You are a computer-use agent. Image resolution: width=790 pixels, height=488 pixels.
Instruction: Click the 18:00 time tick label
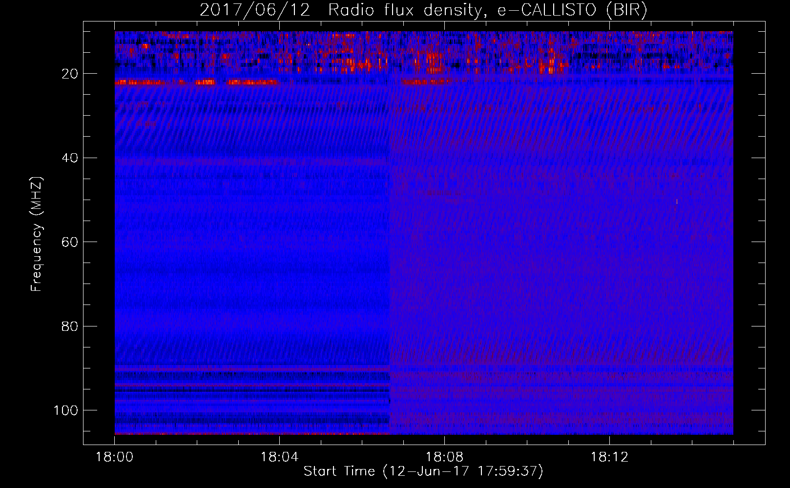tap(115, 457)
